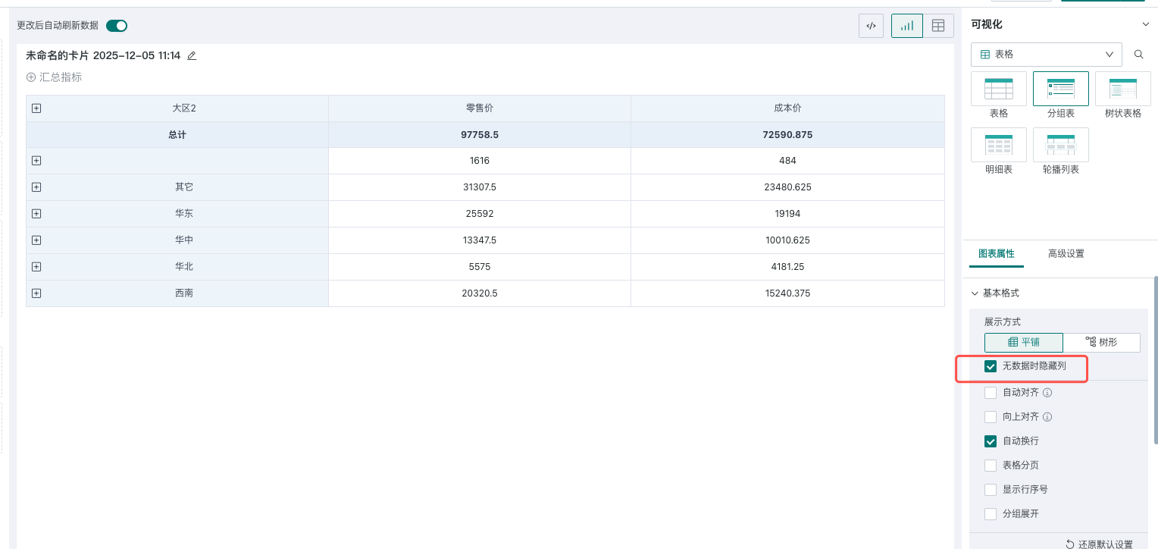This screenshot has height=549, width=1158.
Task: Toggle auto-refresh data switch
Action: click(117, 26)
